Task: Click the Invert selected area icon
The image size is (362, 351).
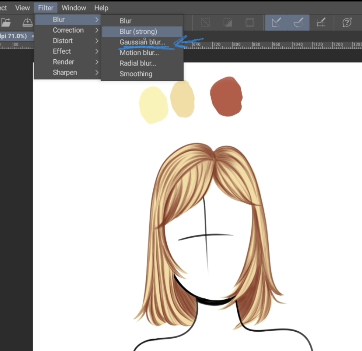Action: 228,22
